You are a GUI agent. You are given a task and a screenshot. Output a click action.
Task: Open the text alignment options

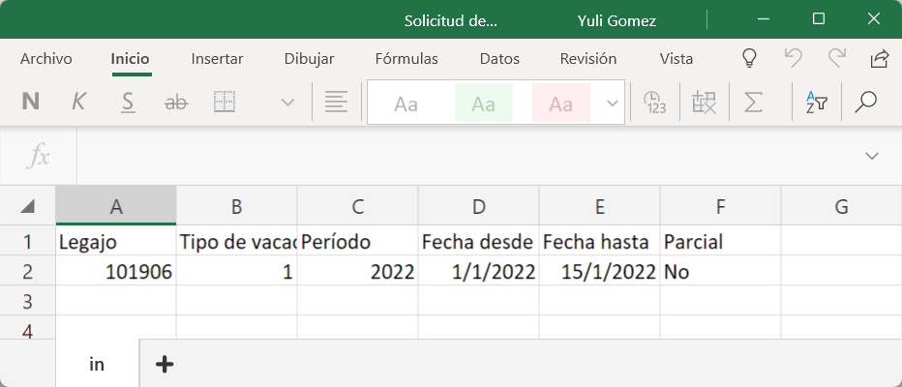click(336, 102)
